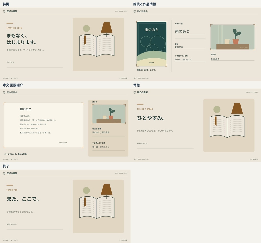Viewport: 261px width, 243px height.
Task: Click 小さな放送室 in the 終了 footer
Action: (123, 240)
